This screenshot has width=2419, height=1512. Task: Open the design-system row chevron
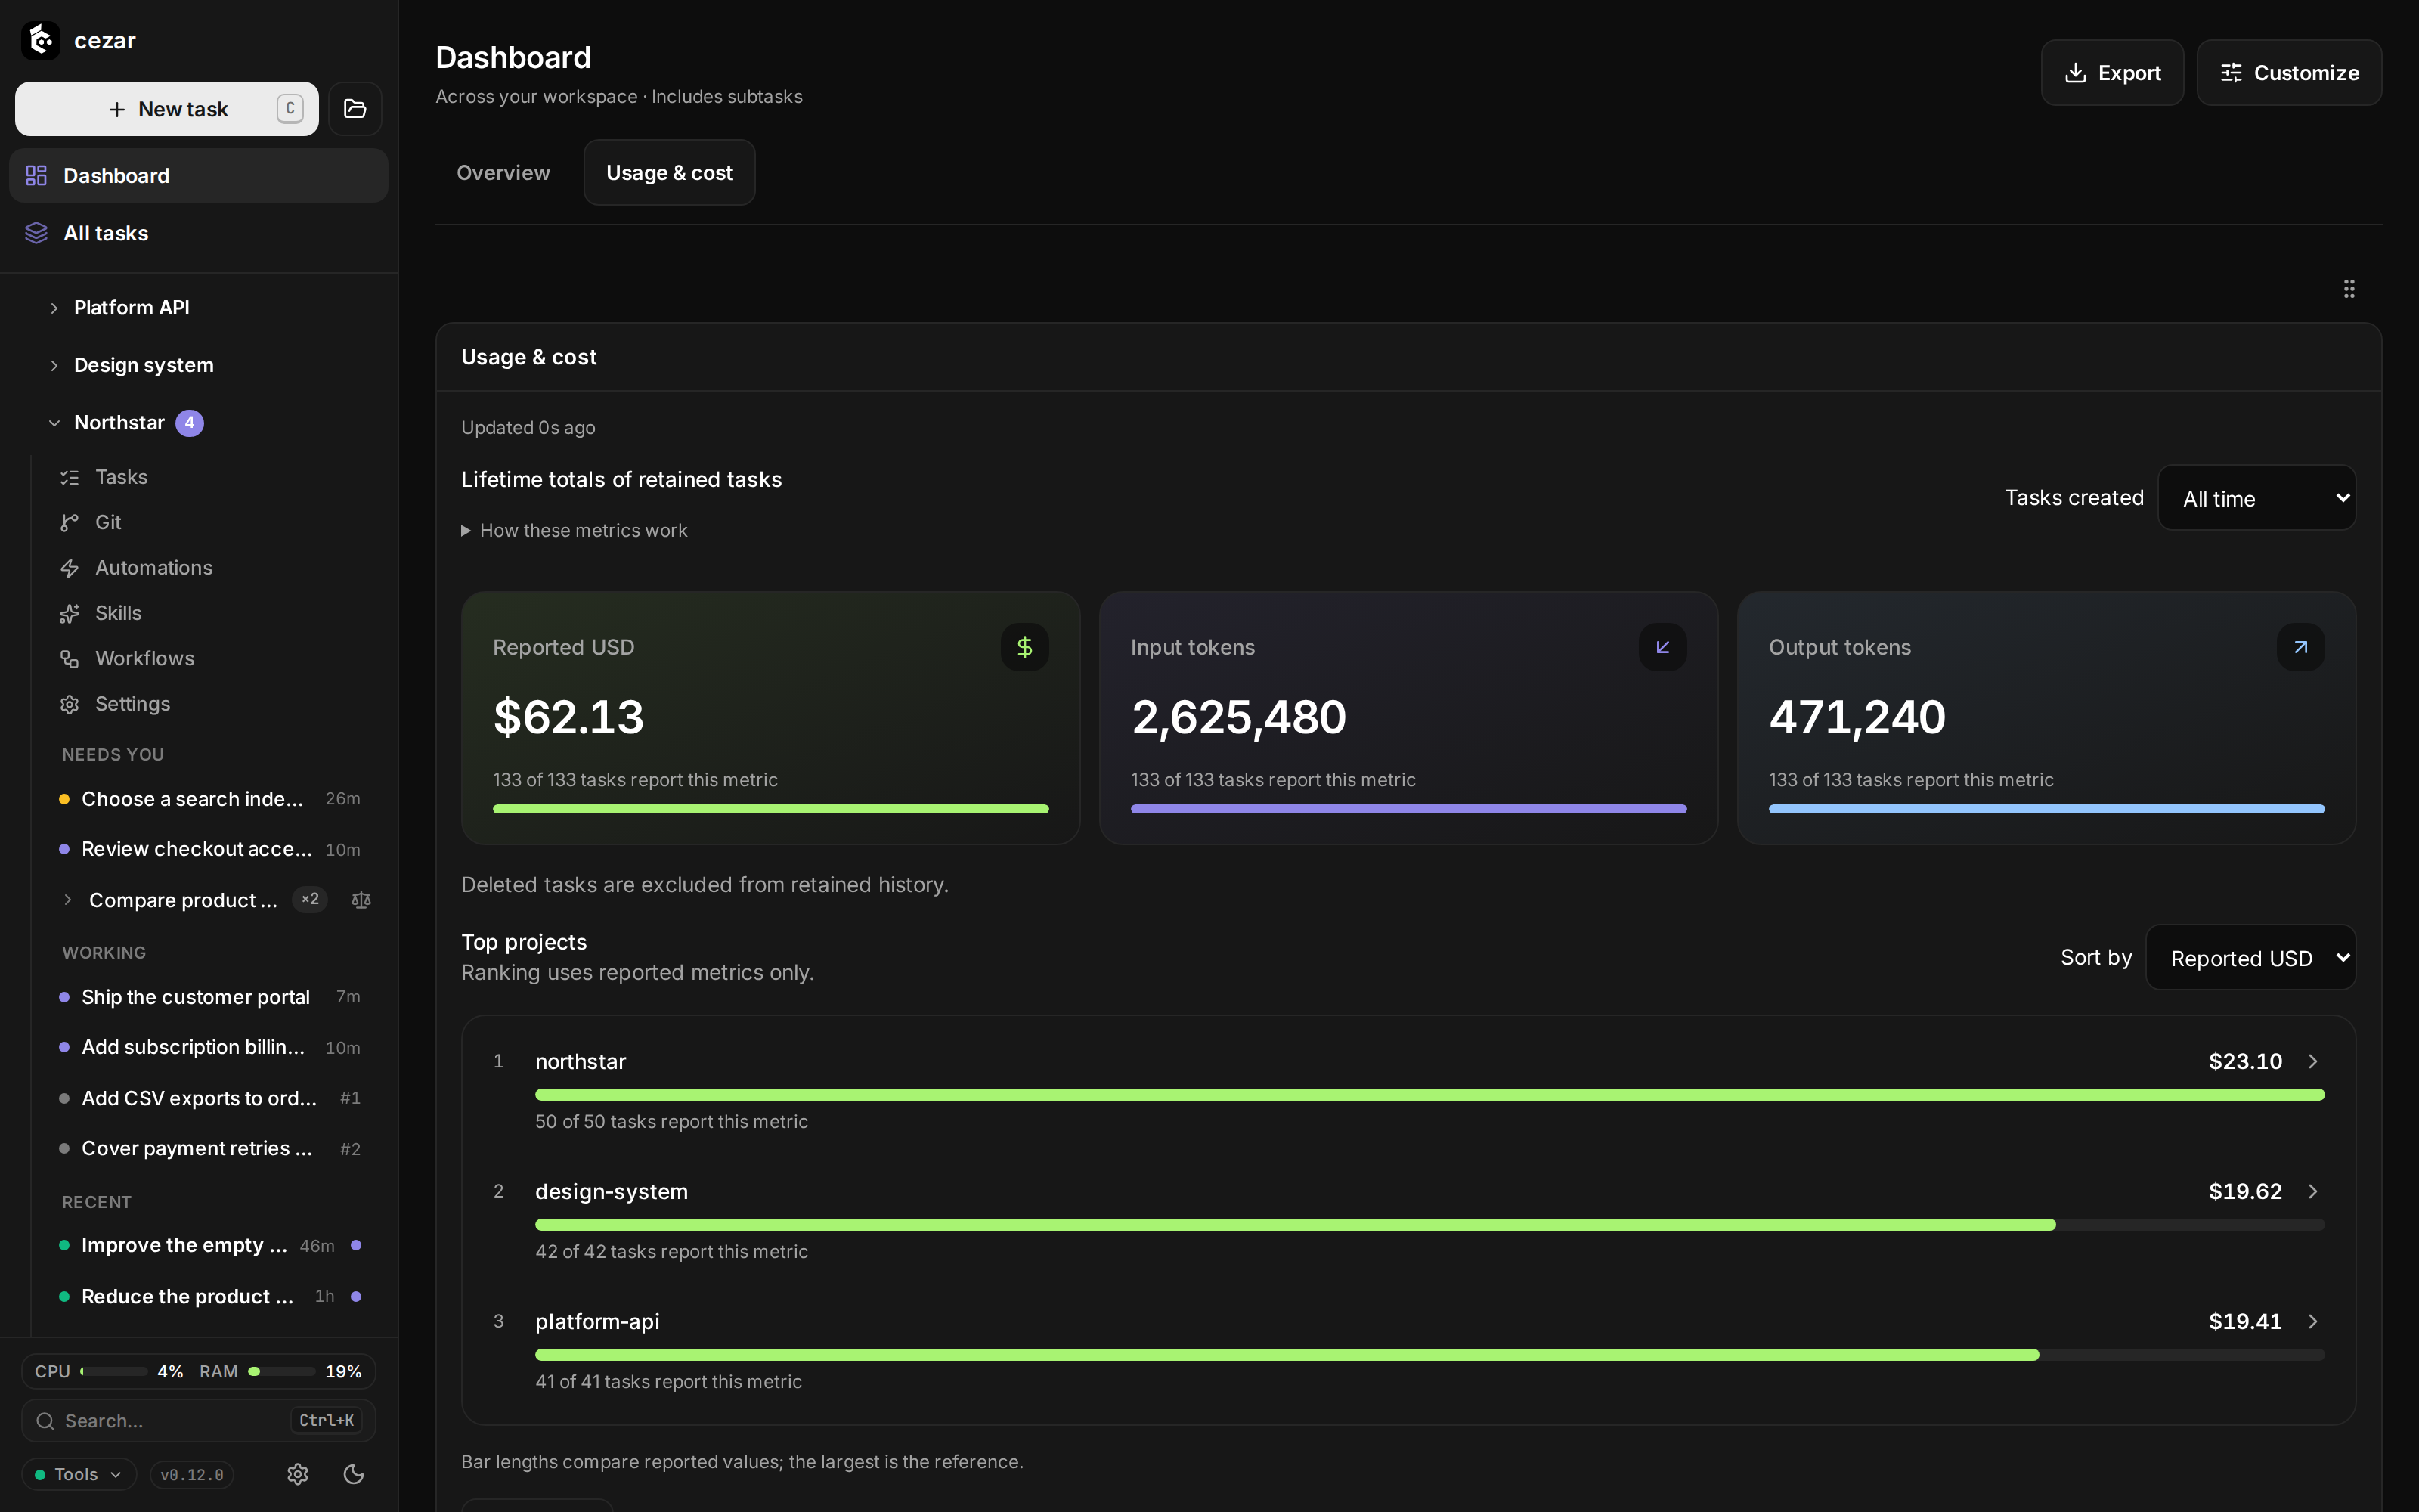(2312, 1191)
